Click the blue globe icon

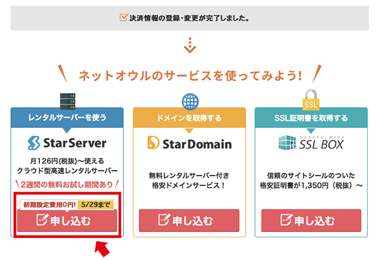coord(190,102)
